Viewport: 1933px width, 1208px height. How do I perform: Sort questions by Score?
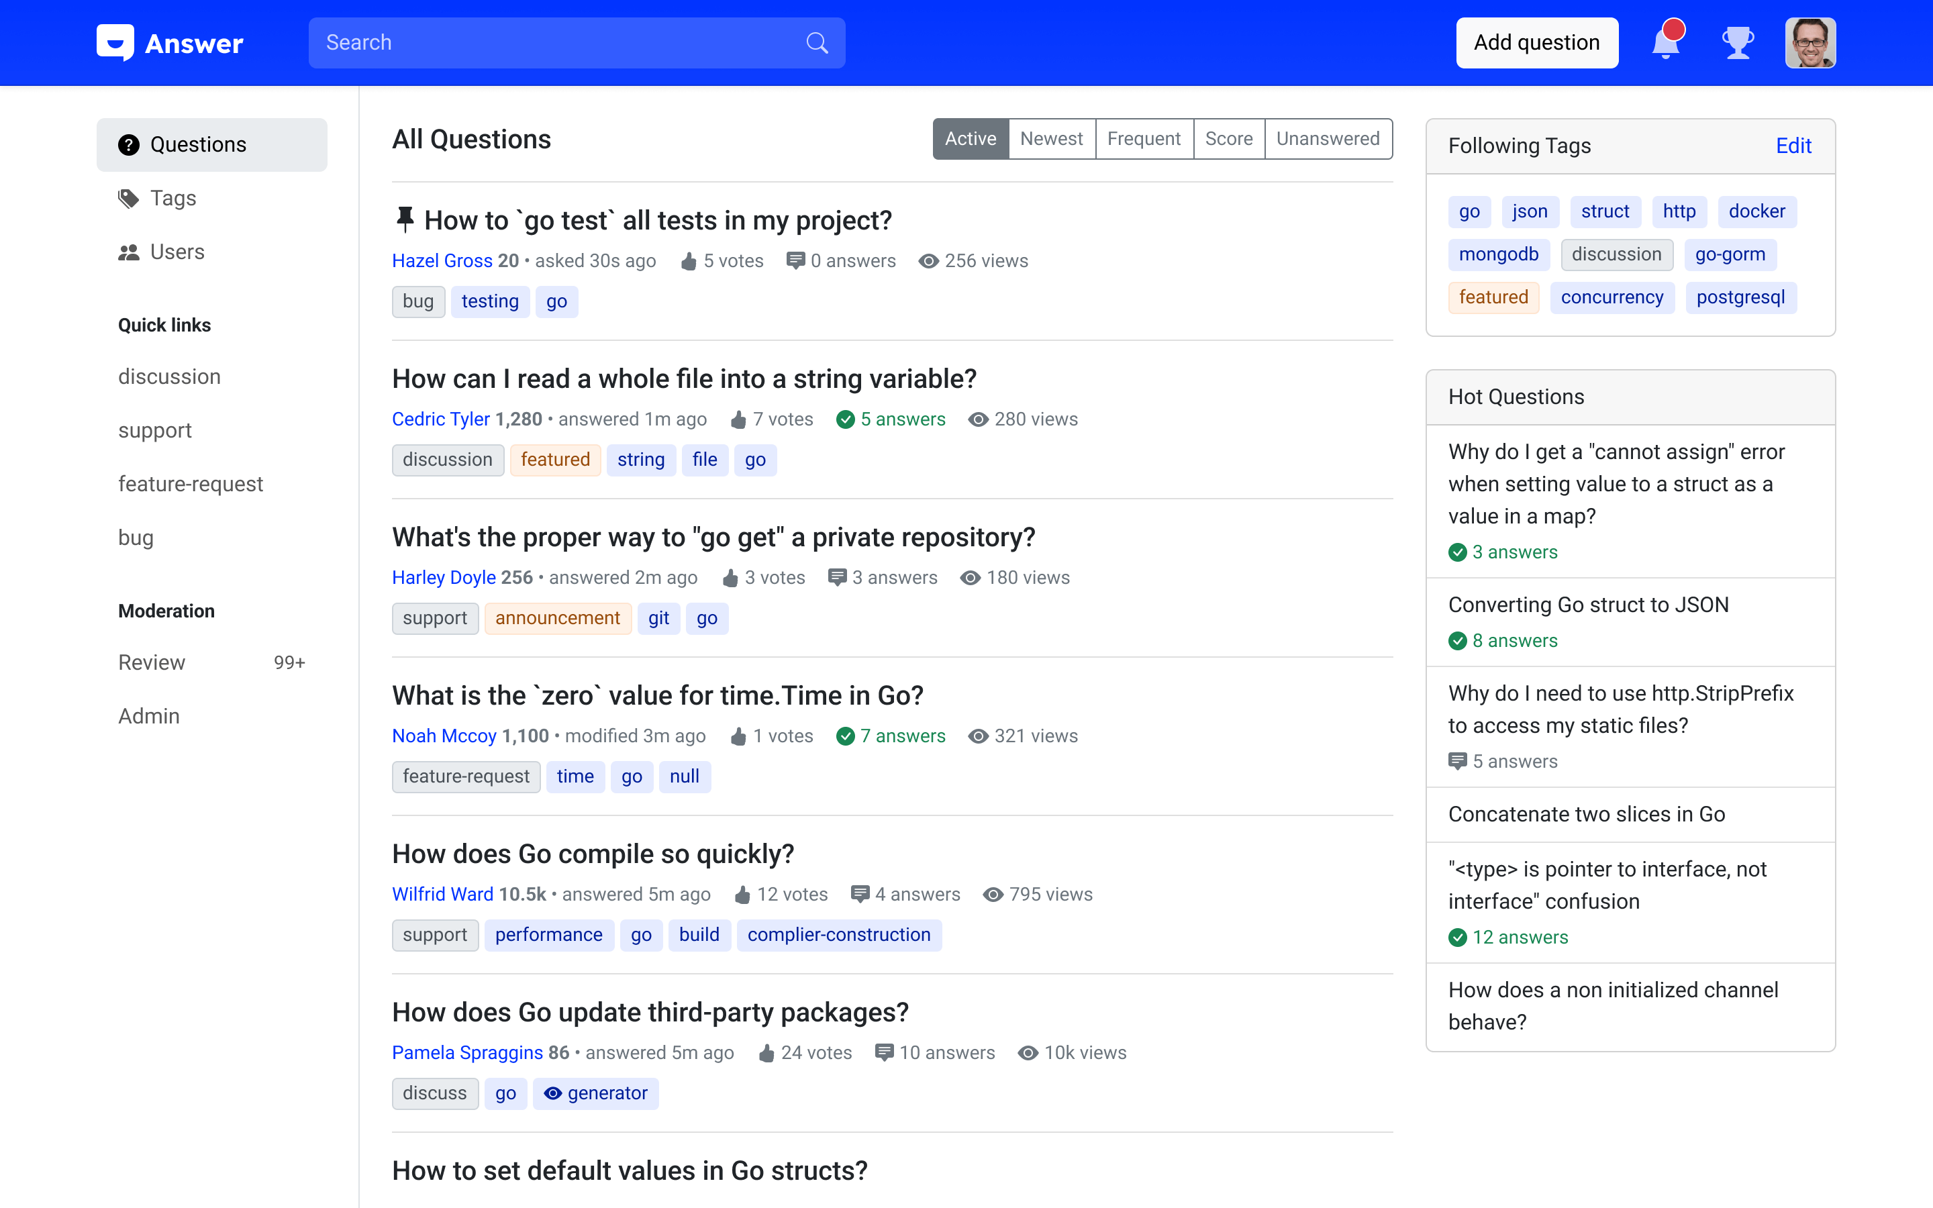(1228, 139)
